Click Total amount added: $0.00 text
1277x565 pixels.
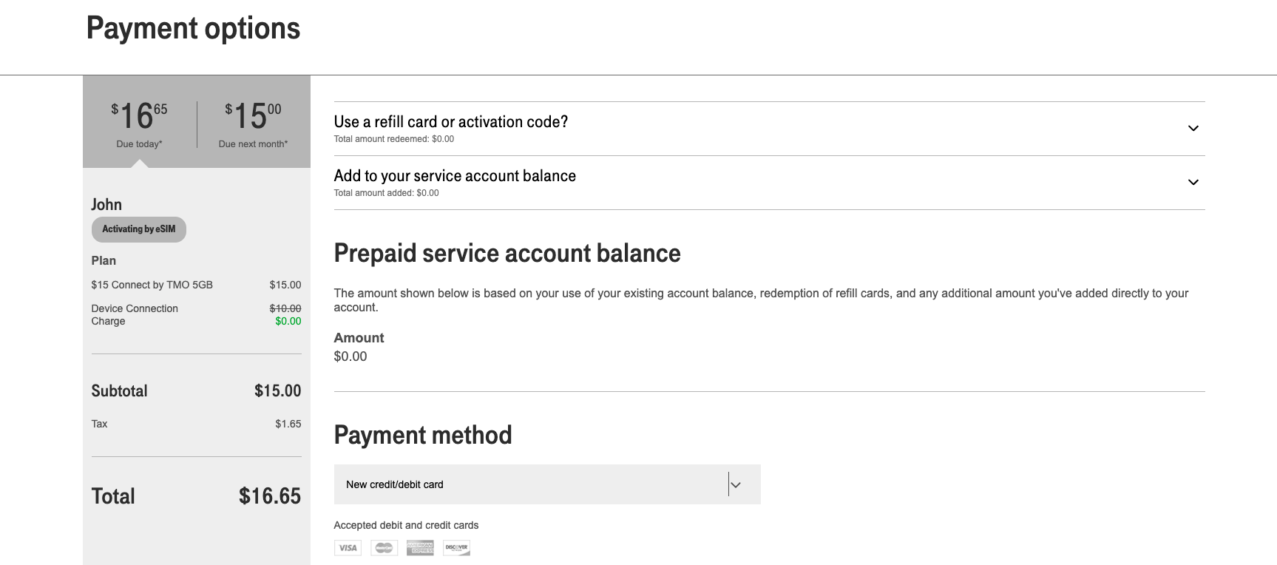pos(386,193)
